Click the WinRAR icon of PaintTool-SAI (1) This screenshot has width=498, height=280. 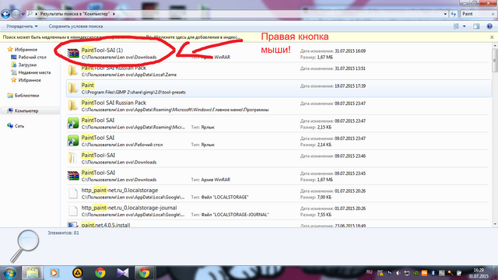click(73, 53)
